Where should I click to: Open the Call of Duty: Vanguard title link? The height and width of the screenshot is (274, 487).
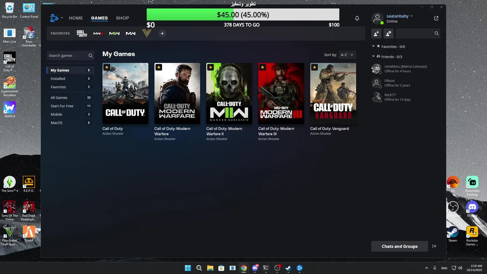(329, 129)
